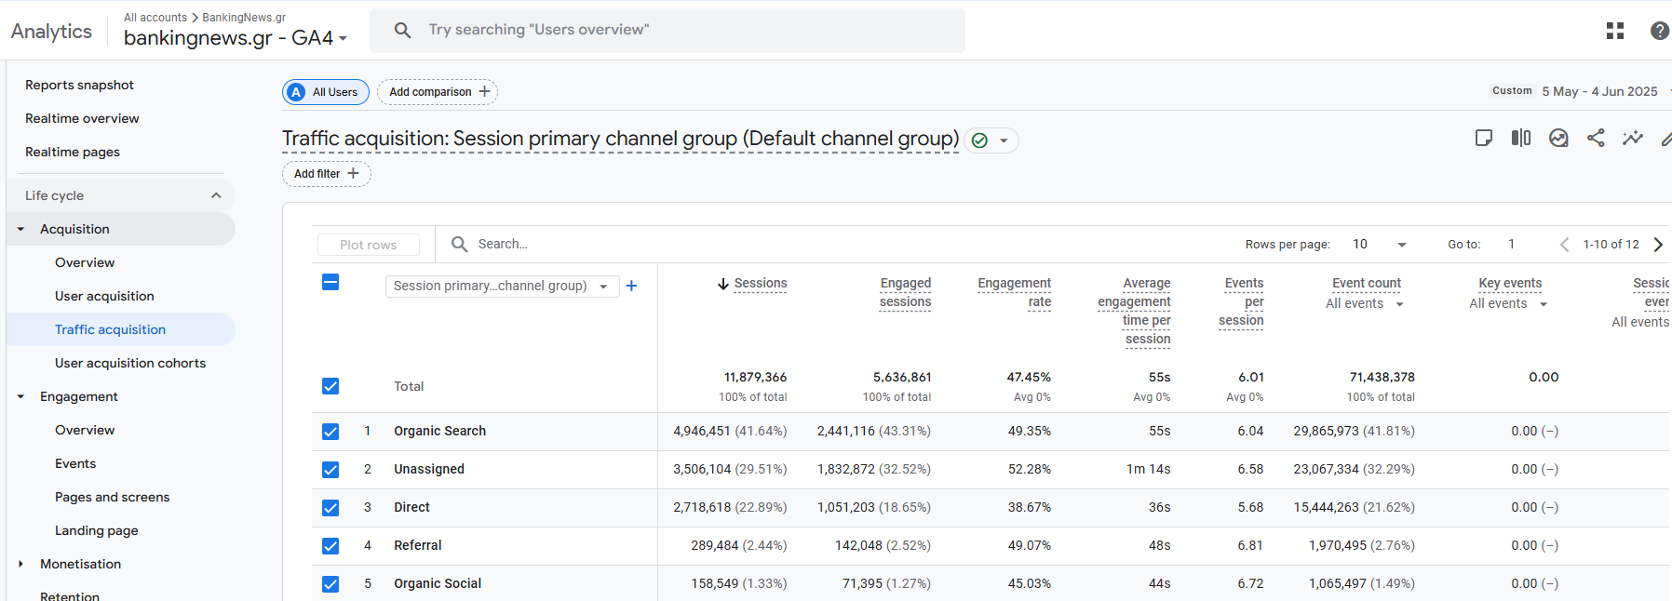Share this report via share icon
Screen dimensions: 1672x601
(x=1596, y=139)
